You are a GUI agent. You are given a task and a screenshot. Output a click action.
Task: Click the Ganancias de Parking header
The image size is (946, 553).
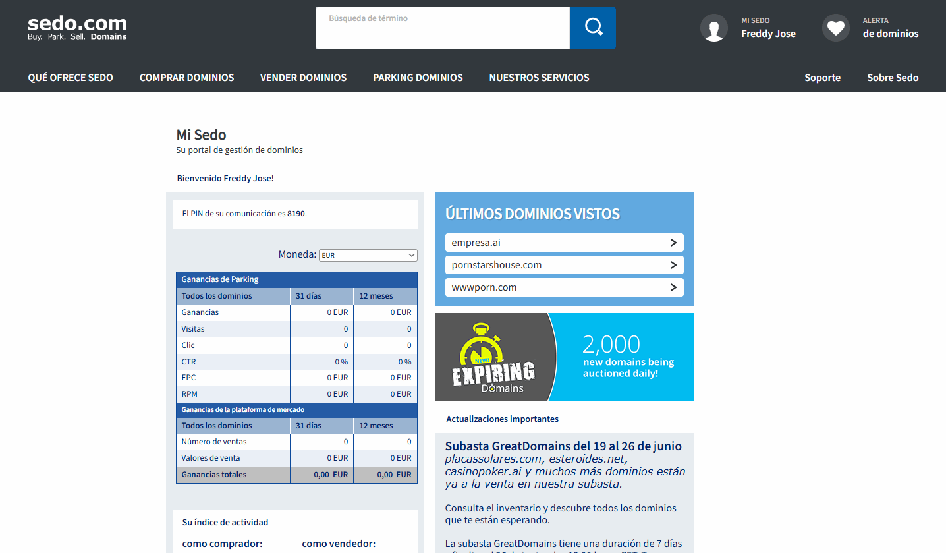(220, 279)
